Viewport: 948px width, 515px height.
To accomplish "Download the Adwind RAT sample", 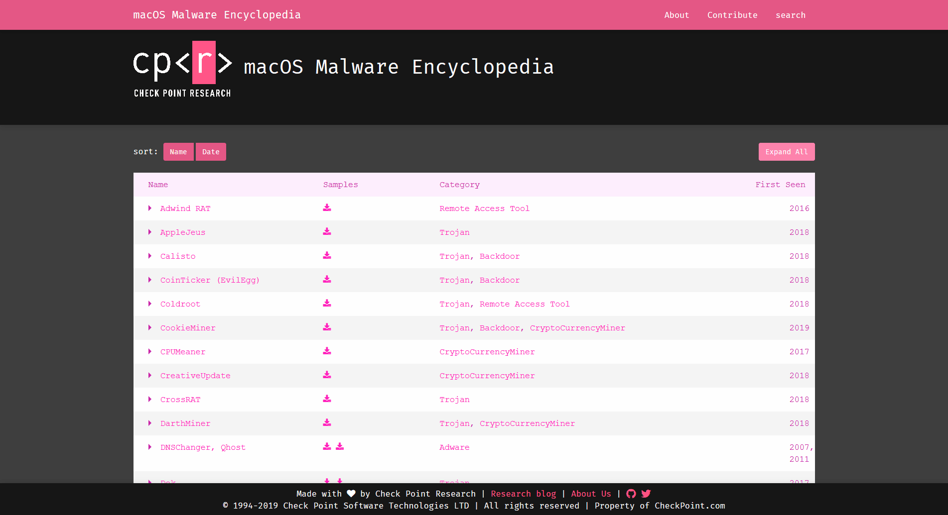I will [x=327, y=207].
